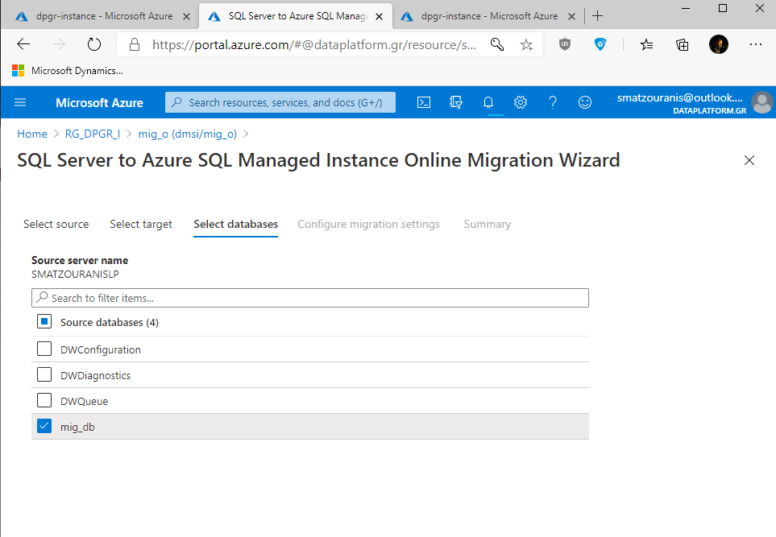
Task: Open saved passwords key icon
Action: (x=497, y=44)
